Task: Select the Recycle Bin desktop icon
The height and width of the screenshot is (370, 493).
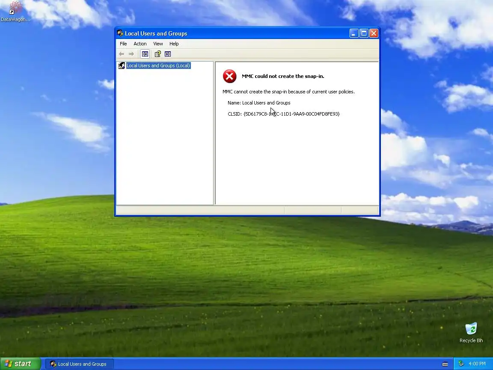Action: 471,332
